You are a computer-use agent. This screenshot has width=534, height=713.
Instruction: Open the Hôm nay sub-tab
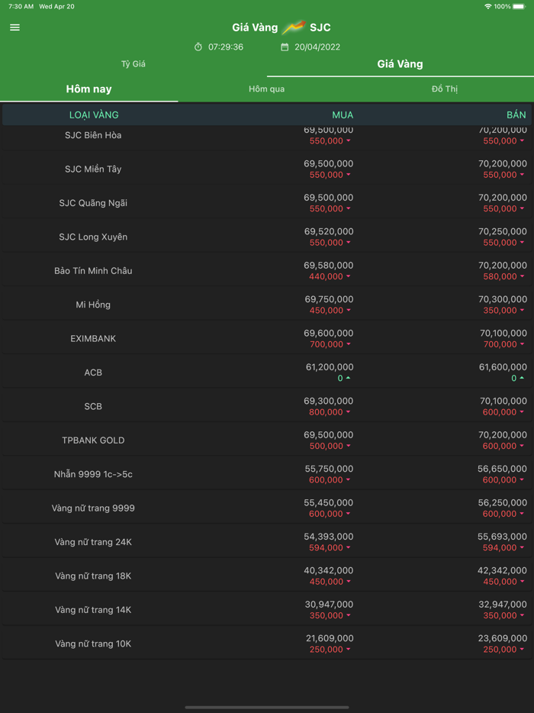point(89,89)
